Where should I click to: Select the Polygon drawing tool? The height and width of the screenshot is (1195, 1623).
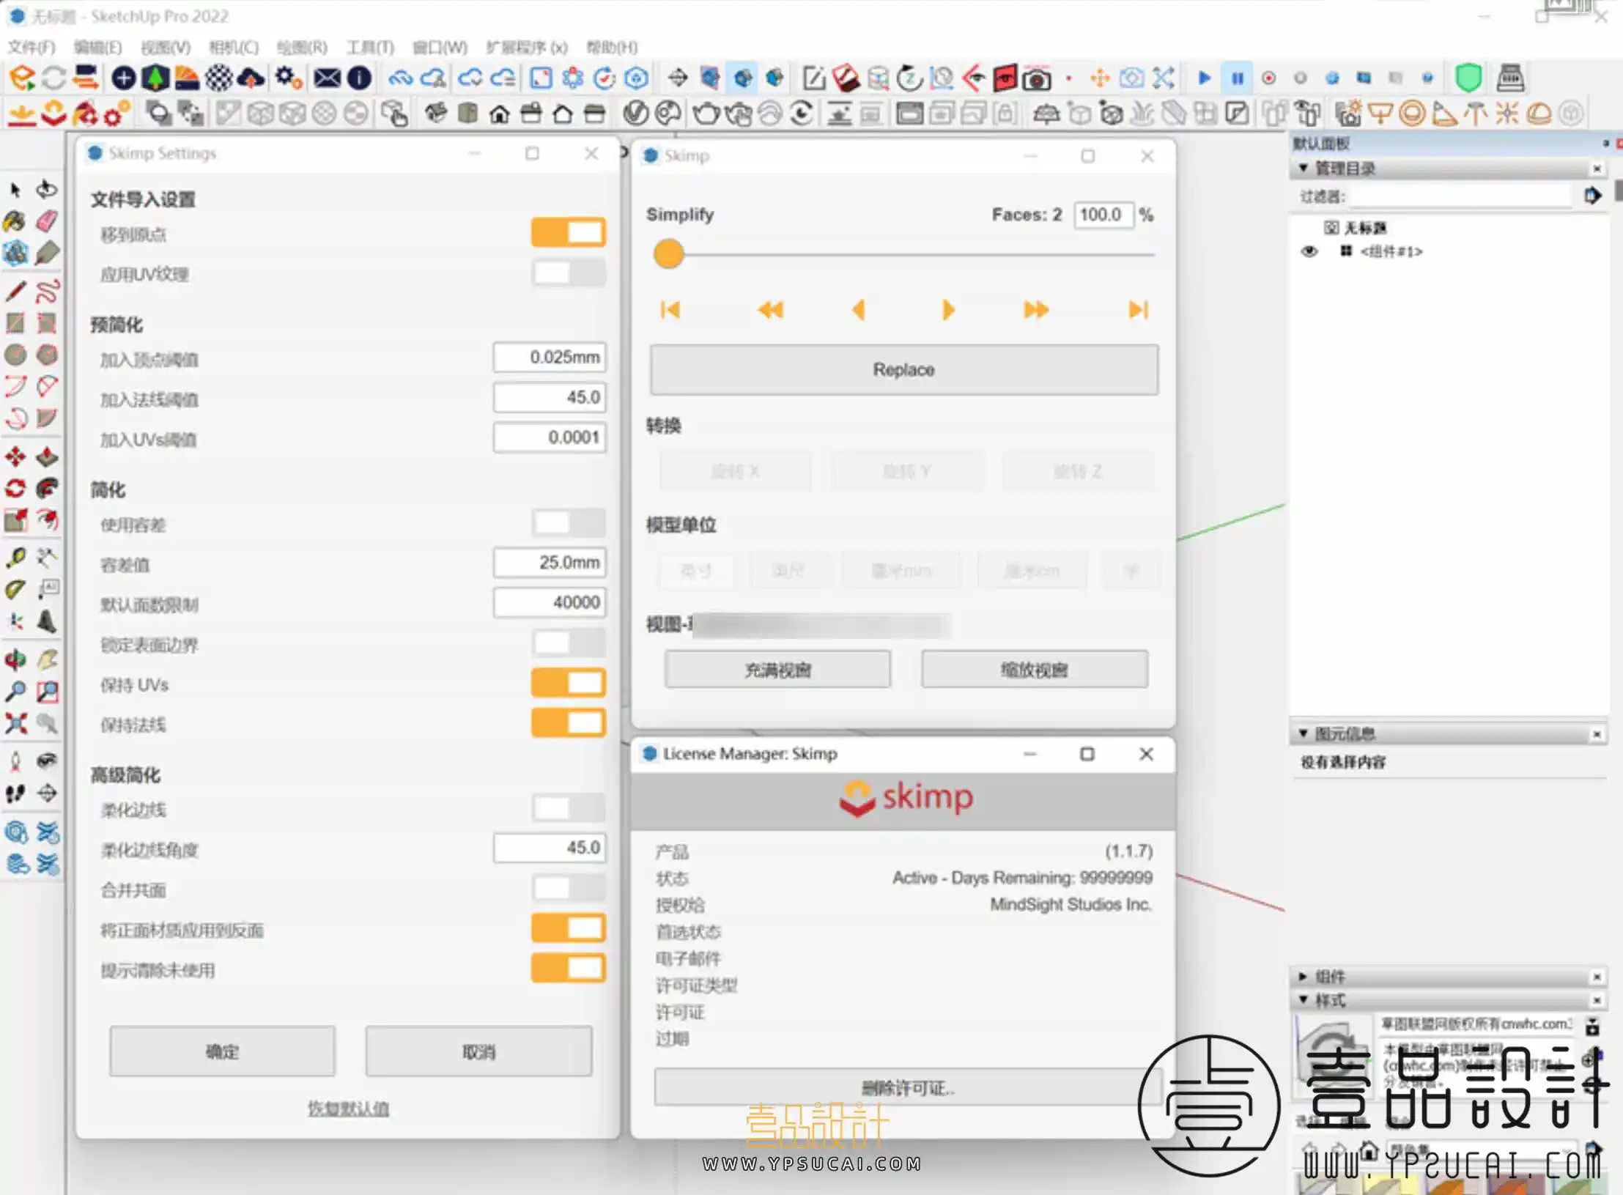[47, 355]
